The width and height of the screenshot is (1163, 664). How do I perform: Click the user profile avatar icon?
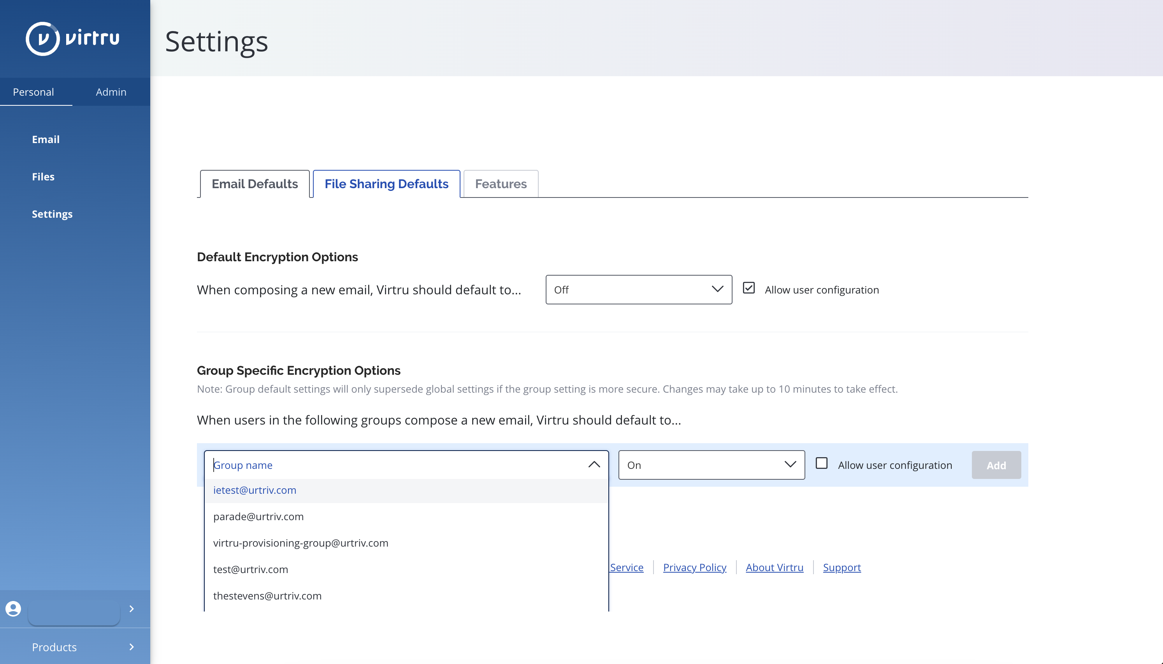click(13, 609)
